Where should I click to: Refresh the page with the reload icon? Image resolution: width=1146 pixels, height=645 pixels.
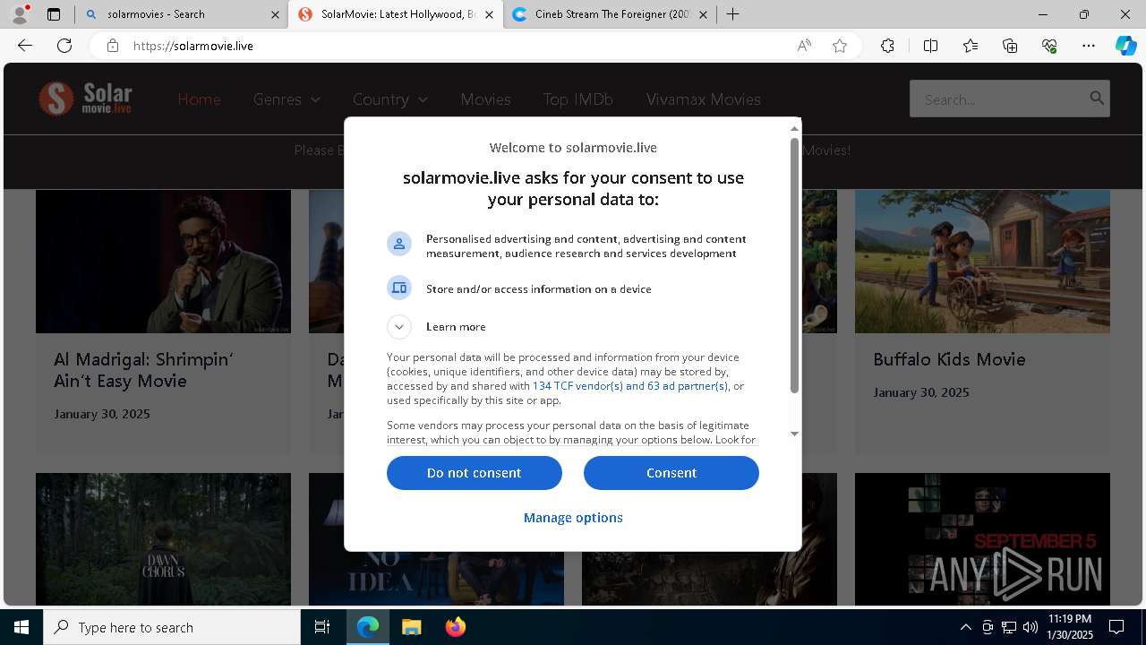[x=64, y=46]
